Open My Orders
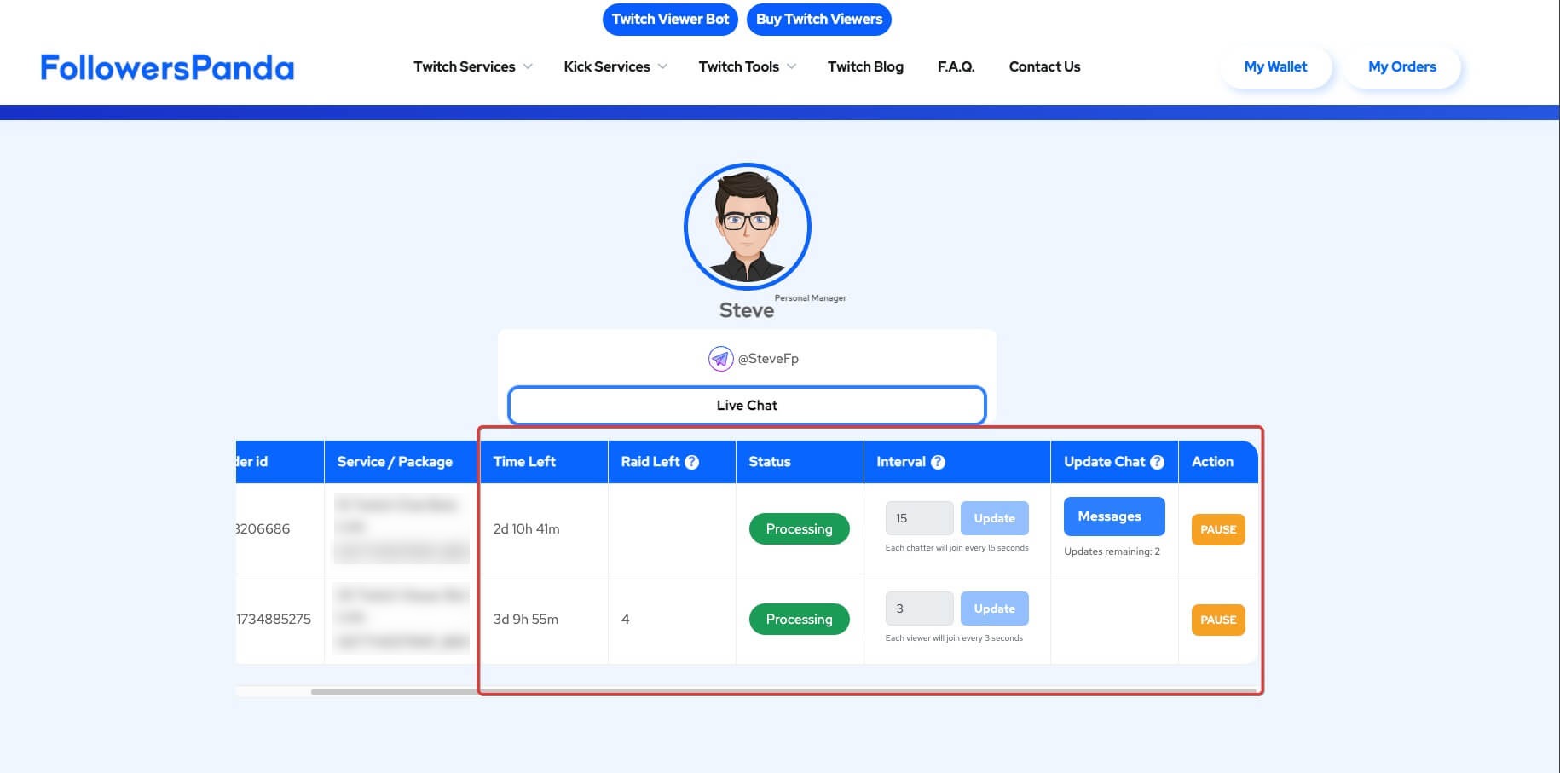Viewport: 1560px width, 773px height. [x=1402, y=66]
